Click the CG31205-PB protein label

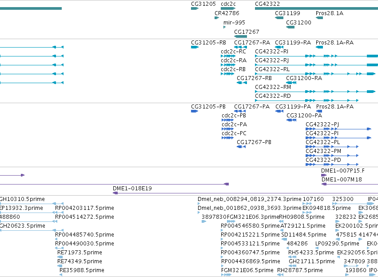click(x=208, y=107)
